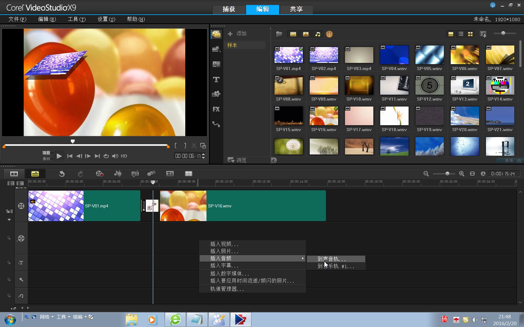The height and width of the screenshot is (327, 524).
Task: Open the 工具 dropdown on the taskbar
Action: coord(63,317)
